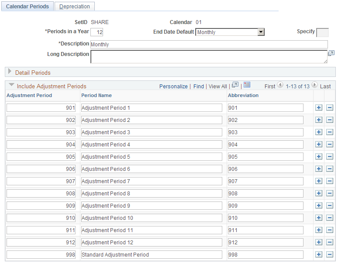This screenshot has width=338, height=264.
Task: Click the Long Description text area
Action: pos(209,57)
